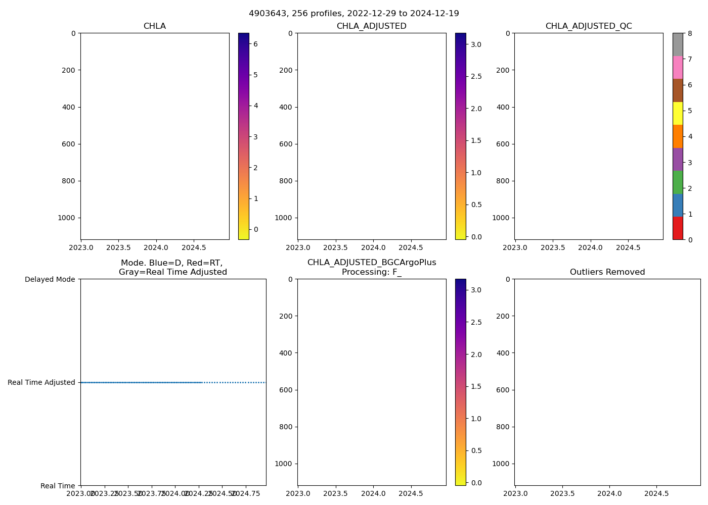This screenshot has width=708, height=505.
Task: Click the red segment of the QC colorbar
Action: [678, 228]
